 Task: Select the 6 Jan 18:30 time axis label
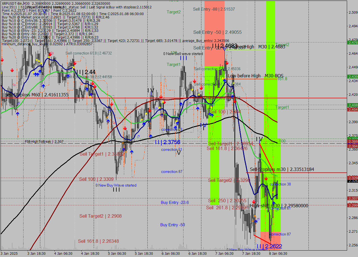(197, 254)
